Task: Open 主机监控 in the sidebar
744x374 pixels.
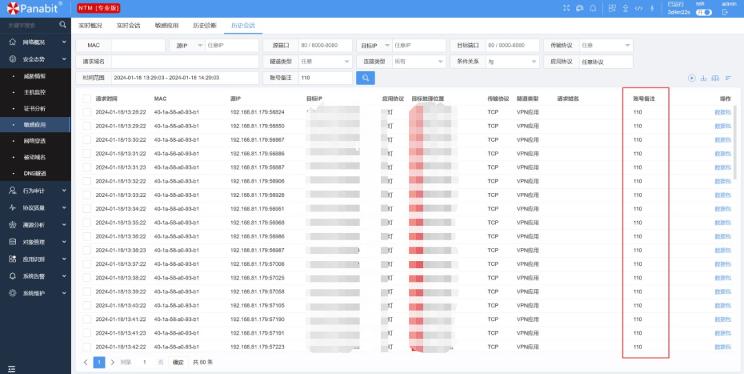Action: tap(34, 92)
